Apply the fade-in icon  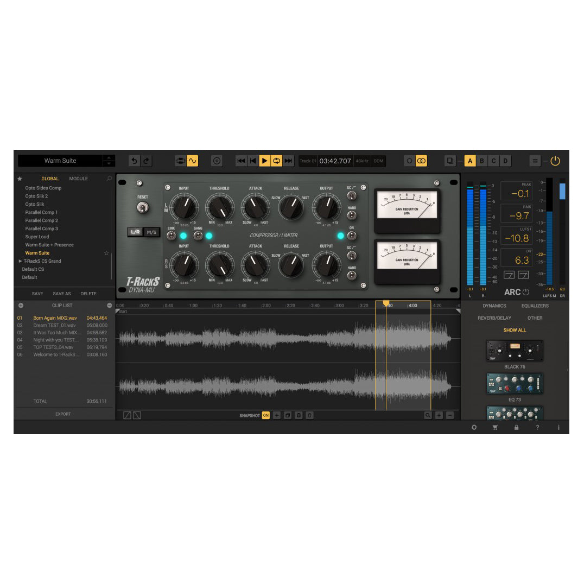[127, 415]
